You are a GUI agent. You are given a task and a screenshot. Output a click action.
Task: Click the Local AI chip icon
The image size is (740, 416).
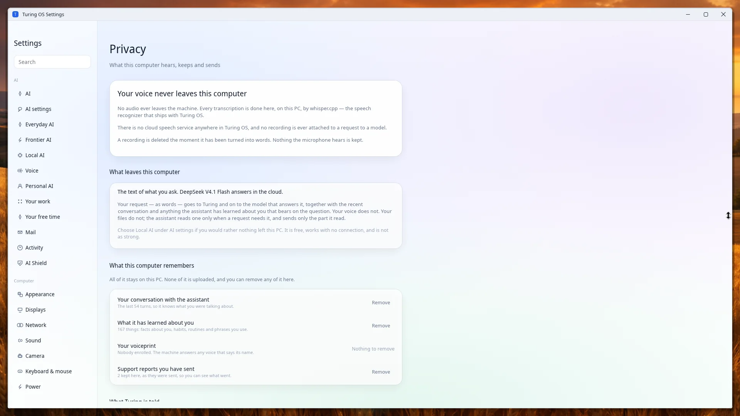pyautogui.click(x=20, y=155)
